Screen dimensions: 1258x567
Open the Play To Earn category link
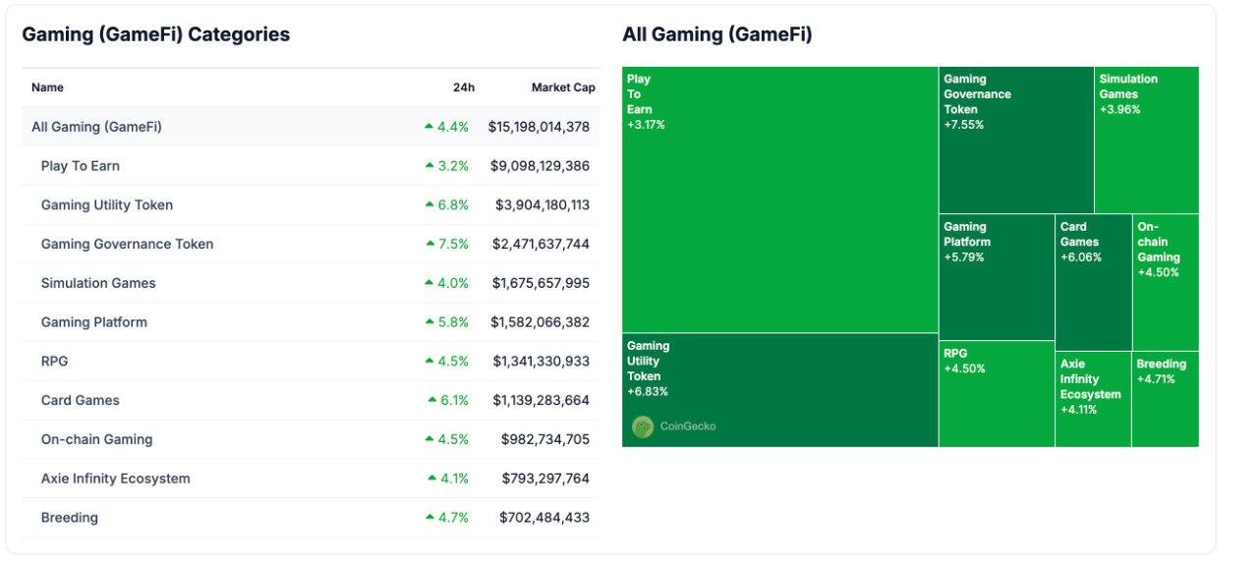(81, 166)
